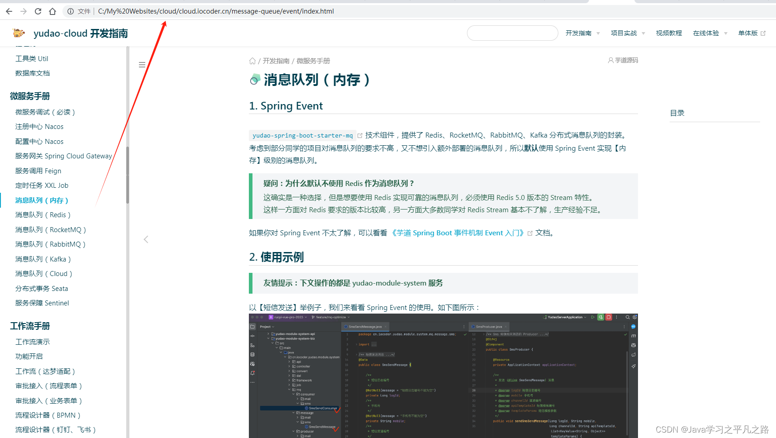776x438 pixels.
Task: Open the 单体版 external link
Action: coord(752,33)
